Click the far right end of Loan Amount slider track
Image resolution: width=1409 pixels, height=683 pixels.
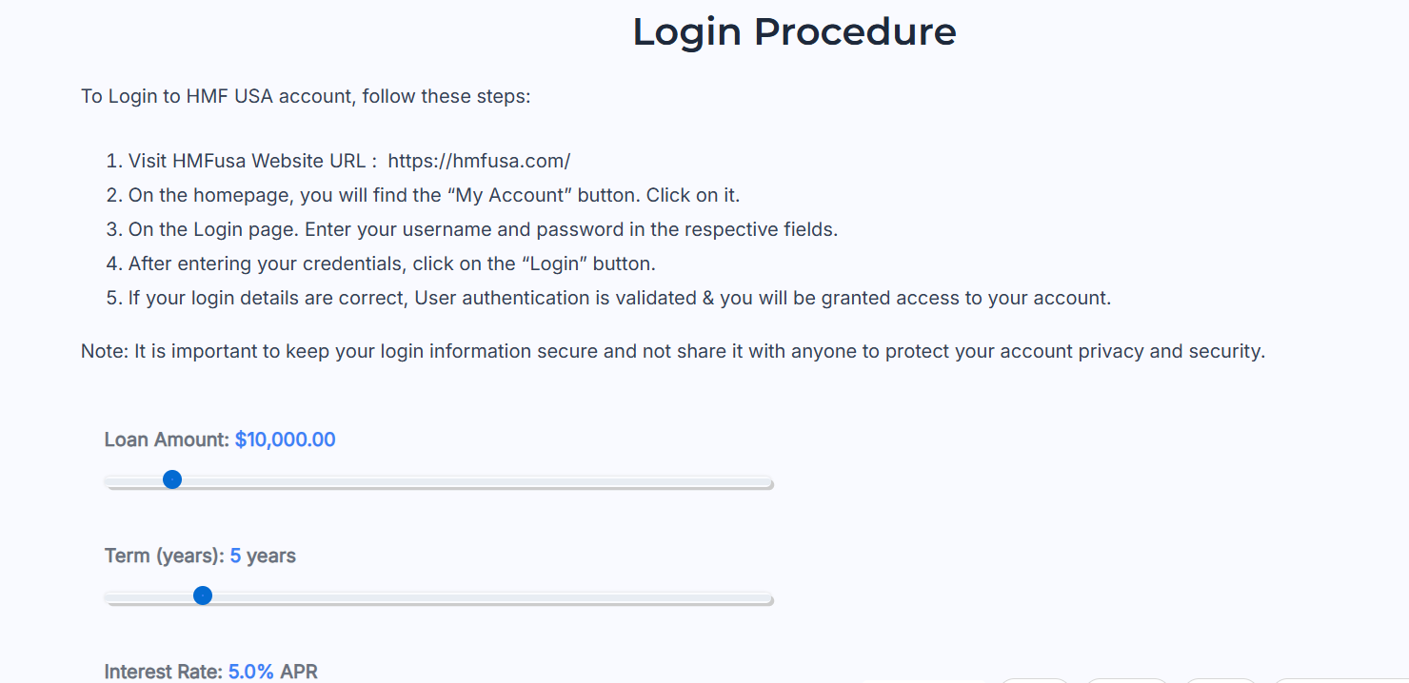coord(769,483)
